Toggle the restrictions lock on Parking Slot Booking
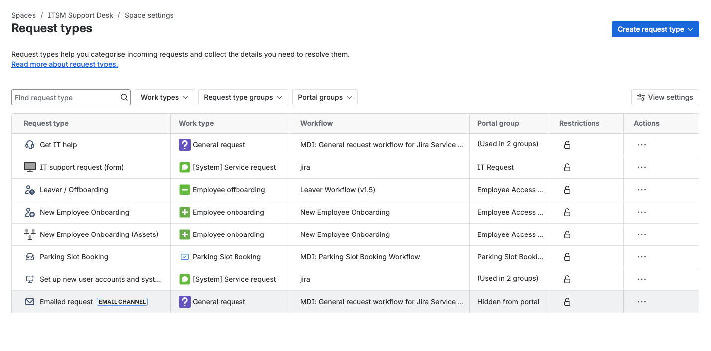 pyautogui.click(x=567, y=257)
